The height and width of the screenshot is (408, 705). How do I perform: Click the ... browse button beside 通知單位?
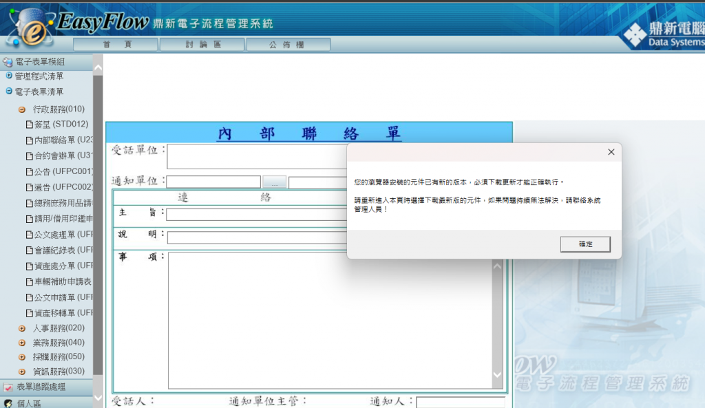pyautogui.click(x=274, y=182)
